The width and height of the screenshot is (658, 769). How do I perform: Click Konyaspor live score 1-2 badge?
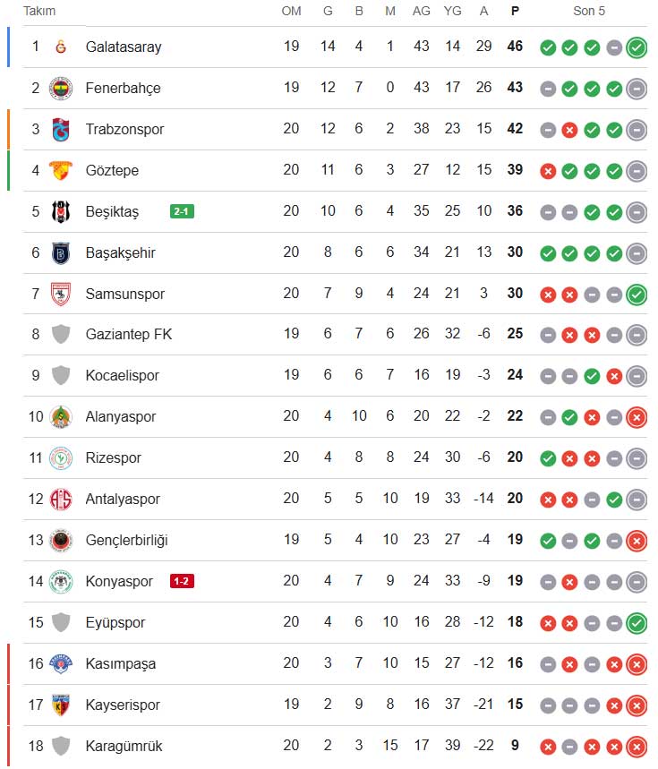pos(182,581)
